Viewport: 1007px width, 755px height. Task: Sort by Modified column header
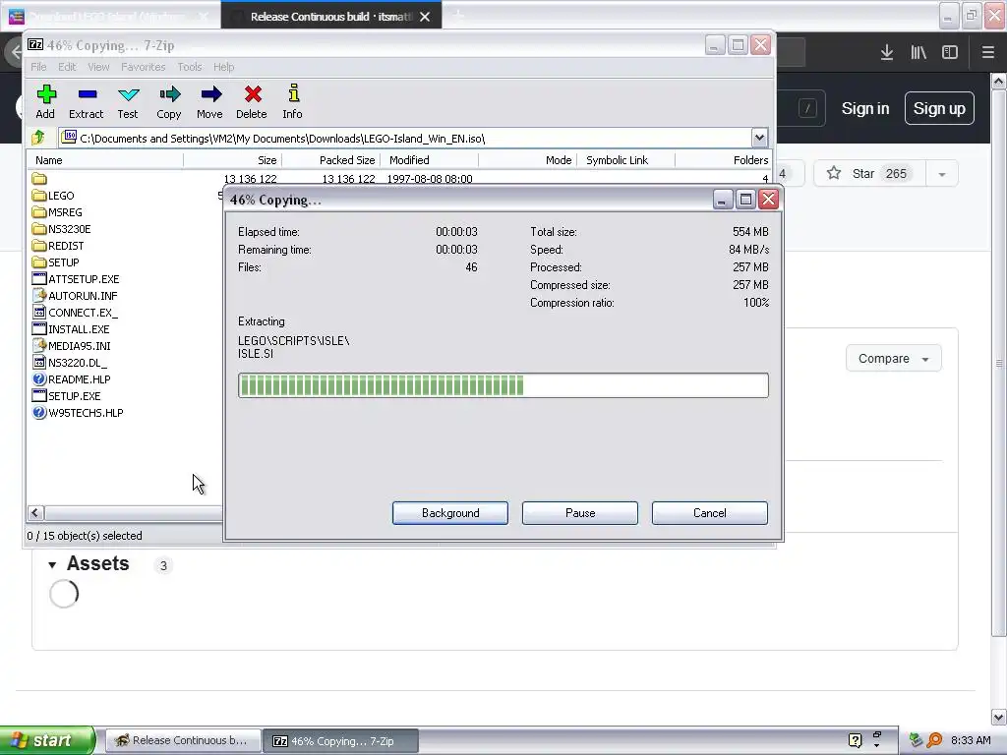pos(429,160)
